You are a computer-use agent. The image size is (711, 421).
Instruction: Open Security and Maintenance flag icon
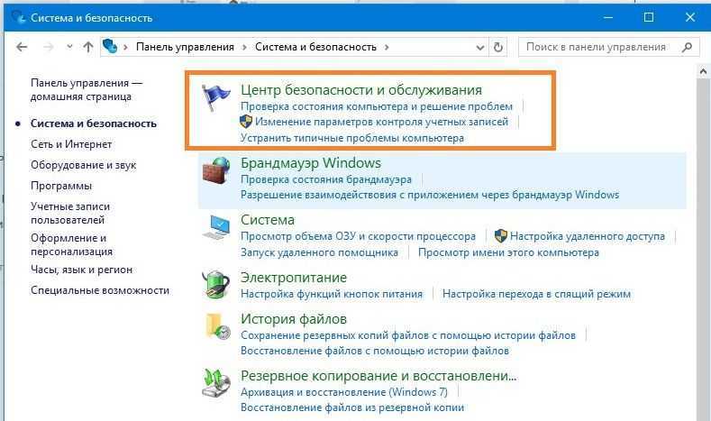[216, 97]
